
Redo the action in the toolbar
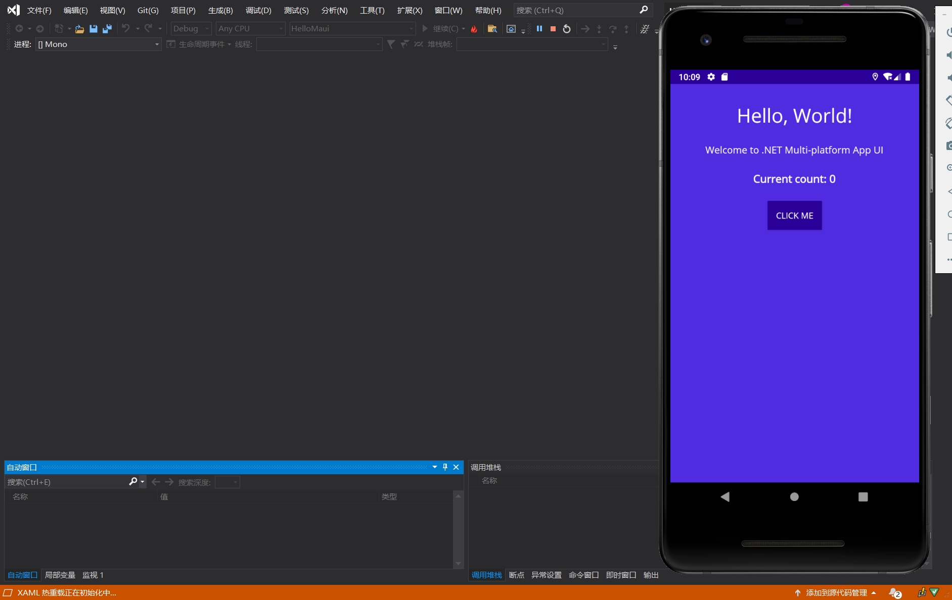[x=148, y=28]
